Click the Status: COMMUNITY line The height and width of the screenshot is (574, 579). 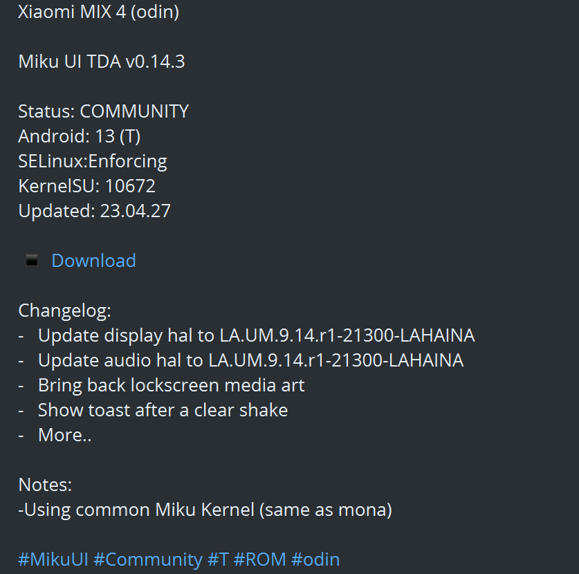tap(103, 111)
